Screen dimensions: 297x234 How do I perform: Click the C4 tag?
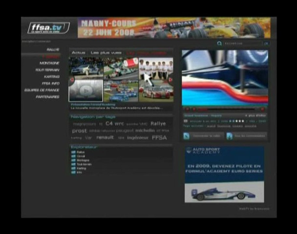pyautogui.click(x=109, y=123)
